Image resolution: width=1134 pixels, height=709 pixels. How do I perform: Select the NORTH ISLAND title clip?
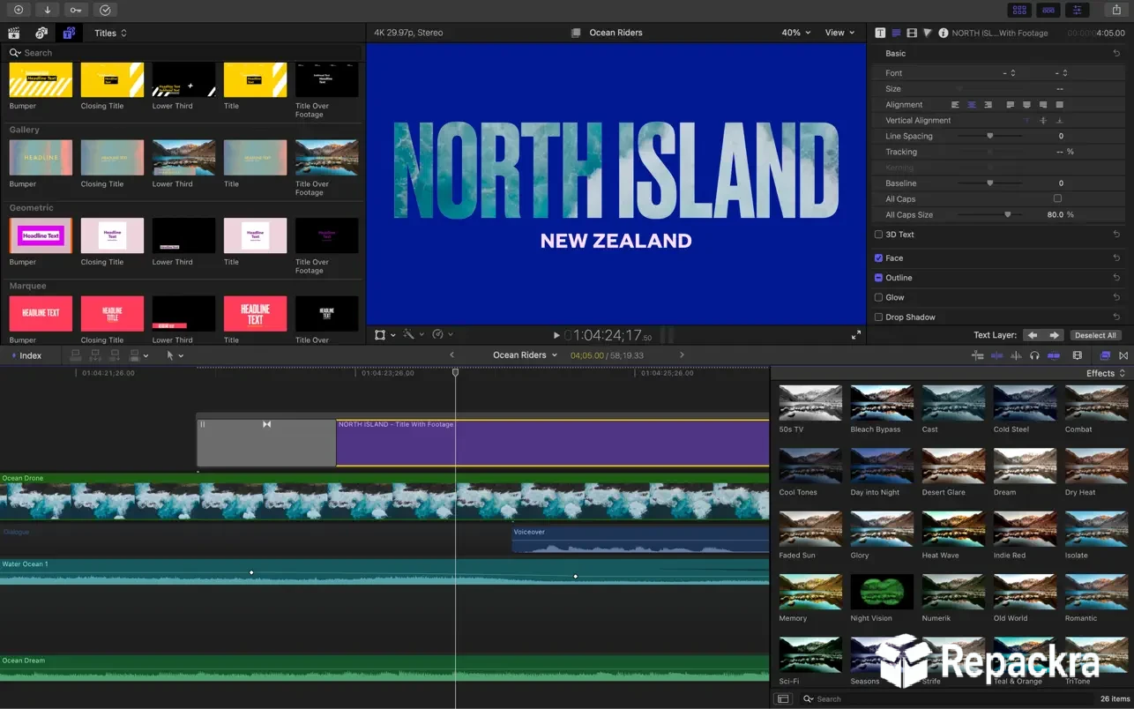553,443
